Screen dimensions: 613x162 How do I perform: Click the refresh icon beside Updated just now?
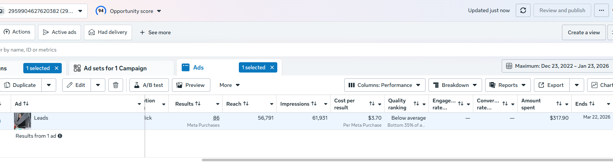pyautogui.click(x=523, y=10)
